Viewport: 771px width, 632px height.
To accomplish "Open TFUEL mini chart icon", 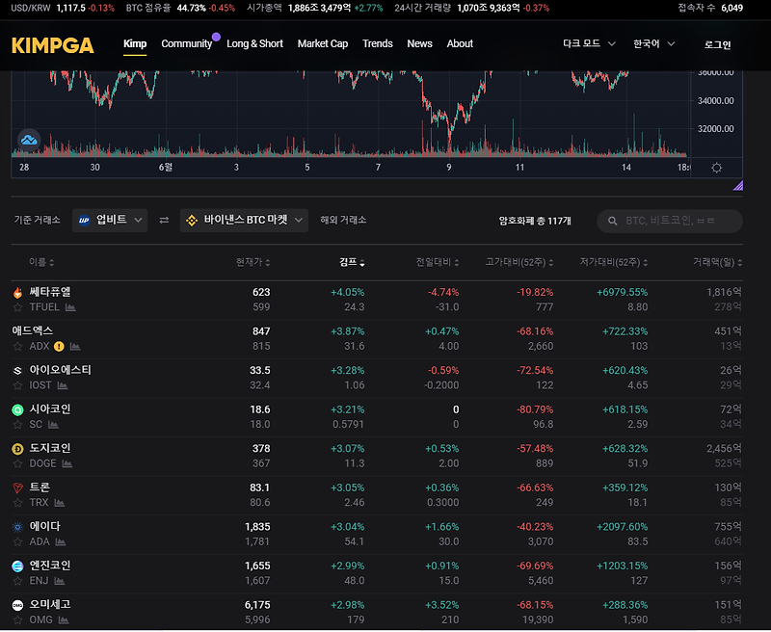I will [70, 307].
